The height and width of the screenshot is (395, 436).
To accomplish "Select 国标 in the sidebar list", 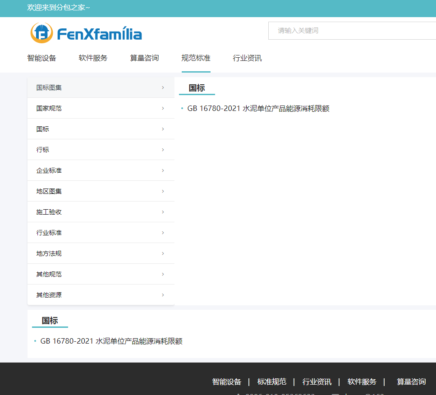I will pyautogui.click(x=43, y=129).
